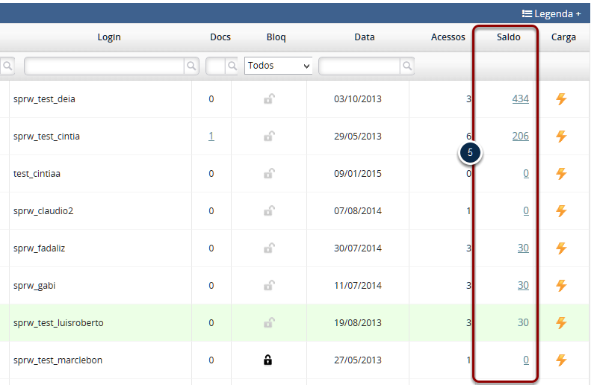Click the lightning icon in test_cintiaa row
The height and width of the screenshot is (385, 594).
[561, 174]
